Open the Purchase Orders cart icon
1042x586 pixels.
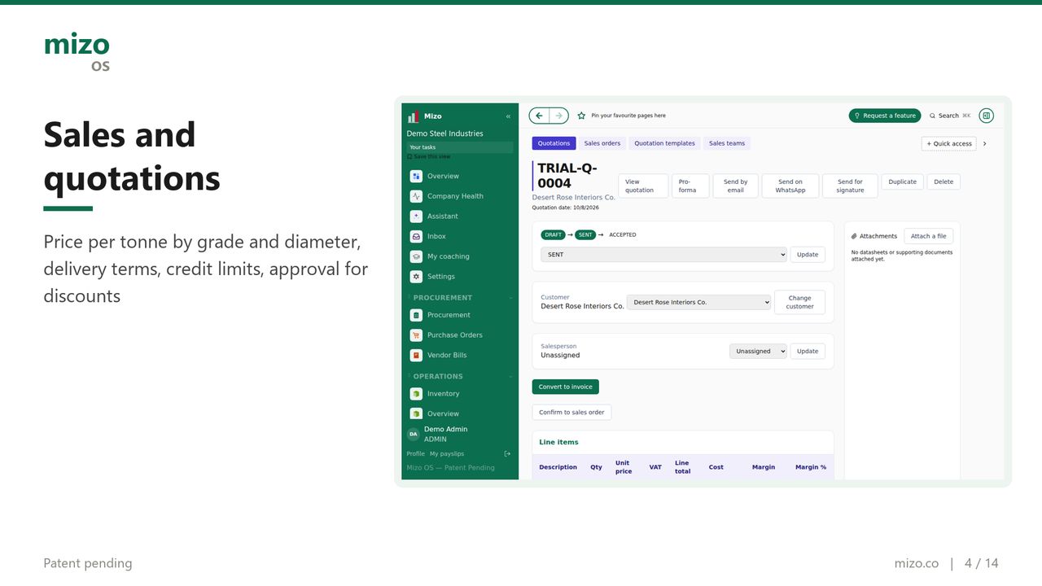(x=416, y=335)
